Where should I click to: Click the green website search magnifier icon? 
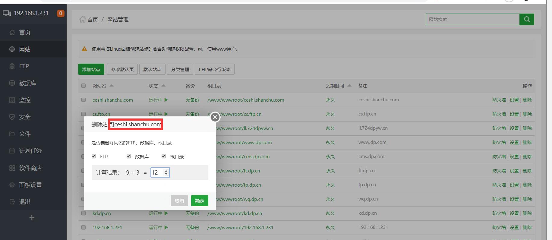point(527,19)
